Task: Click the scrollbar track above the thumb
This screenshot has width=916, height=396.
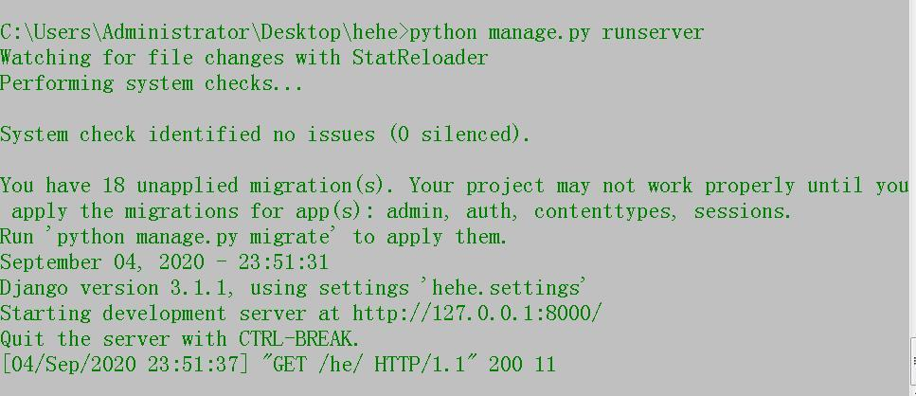Action: [x=913, y=169]
